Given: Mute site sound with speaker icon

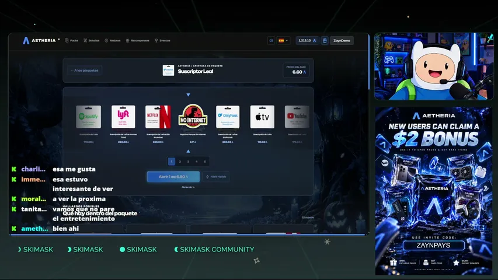Looking at the screenshot, I should click(x=271, y=41).
